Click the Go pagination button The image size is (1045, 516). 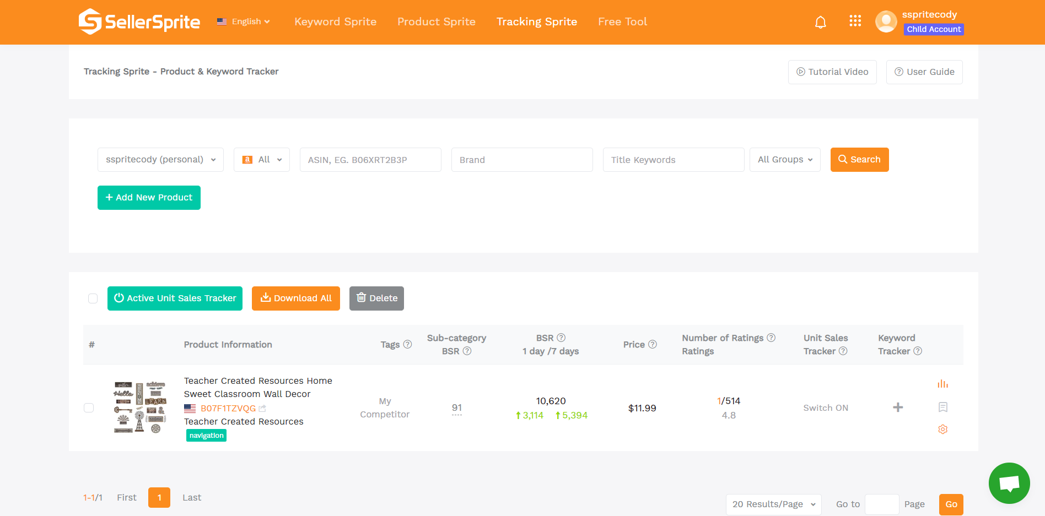point(951,504)
